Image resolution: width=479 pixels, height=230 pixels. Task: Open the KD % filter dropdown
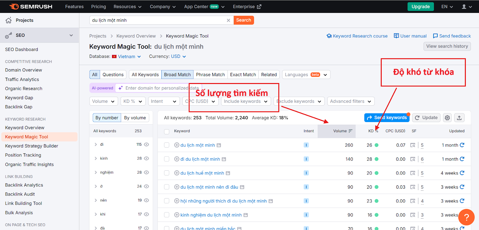[x=133, y=101]
